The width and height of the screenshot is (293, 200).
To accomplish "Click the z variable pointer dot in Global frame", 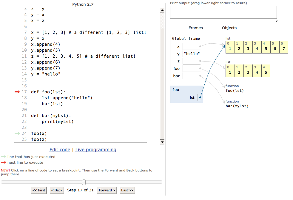I will tap(200, 61).
